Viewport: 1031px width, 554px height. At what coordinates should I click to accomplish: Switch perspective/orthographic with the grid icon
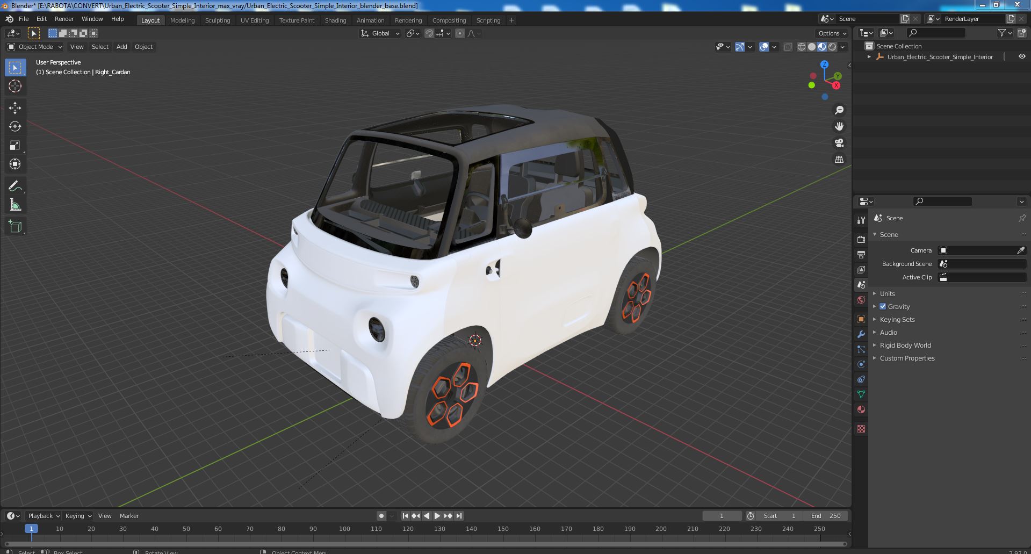tap(839, 159)
